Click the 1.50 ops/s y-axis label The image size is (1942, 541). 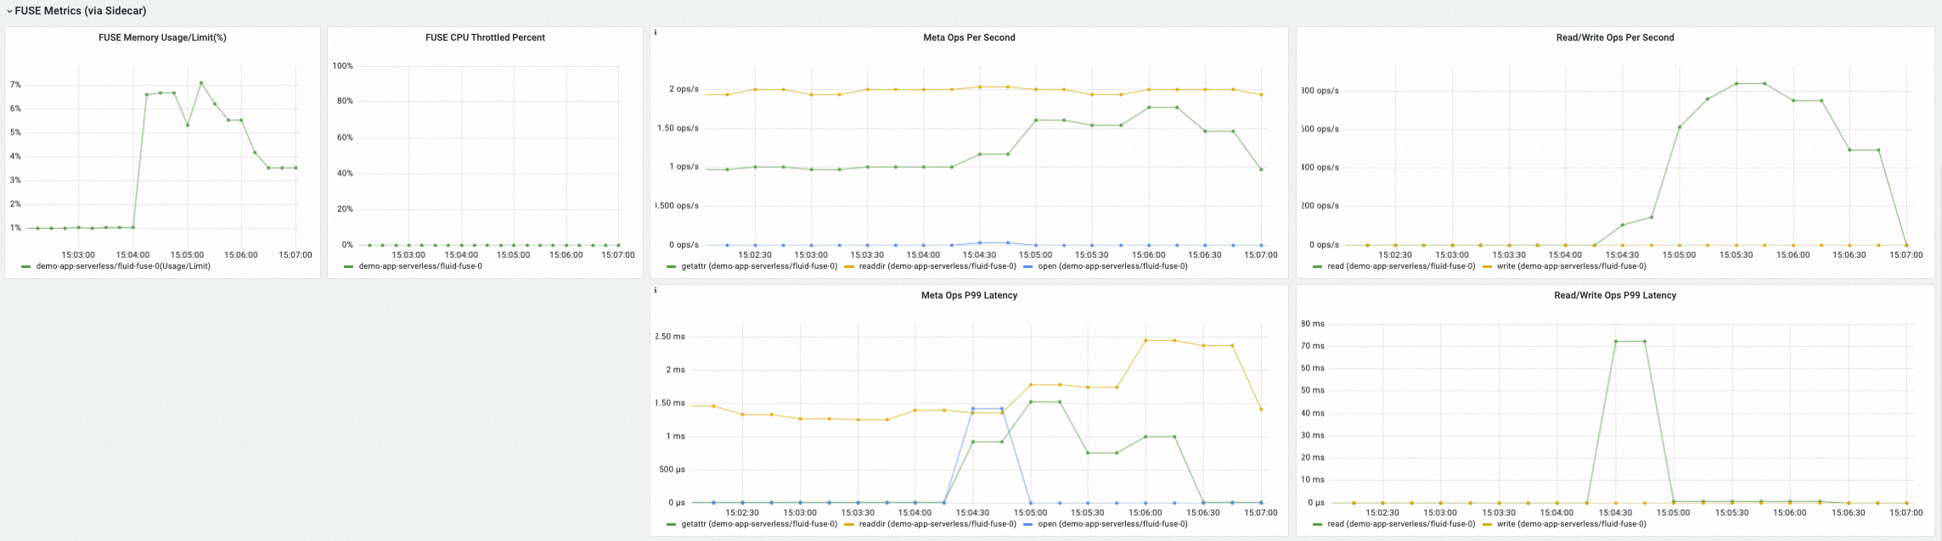coord(678,128)
